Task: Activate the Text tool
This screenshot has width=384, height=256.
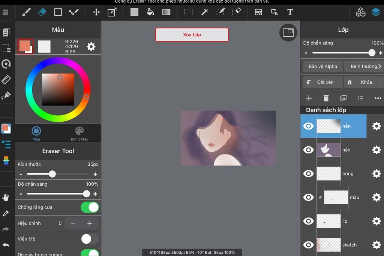Action: (290, 12)
